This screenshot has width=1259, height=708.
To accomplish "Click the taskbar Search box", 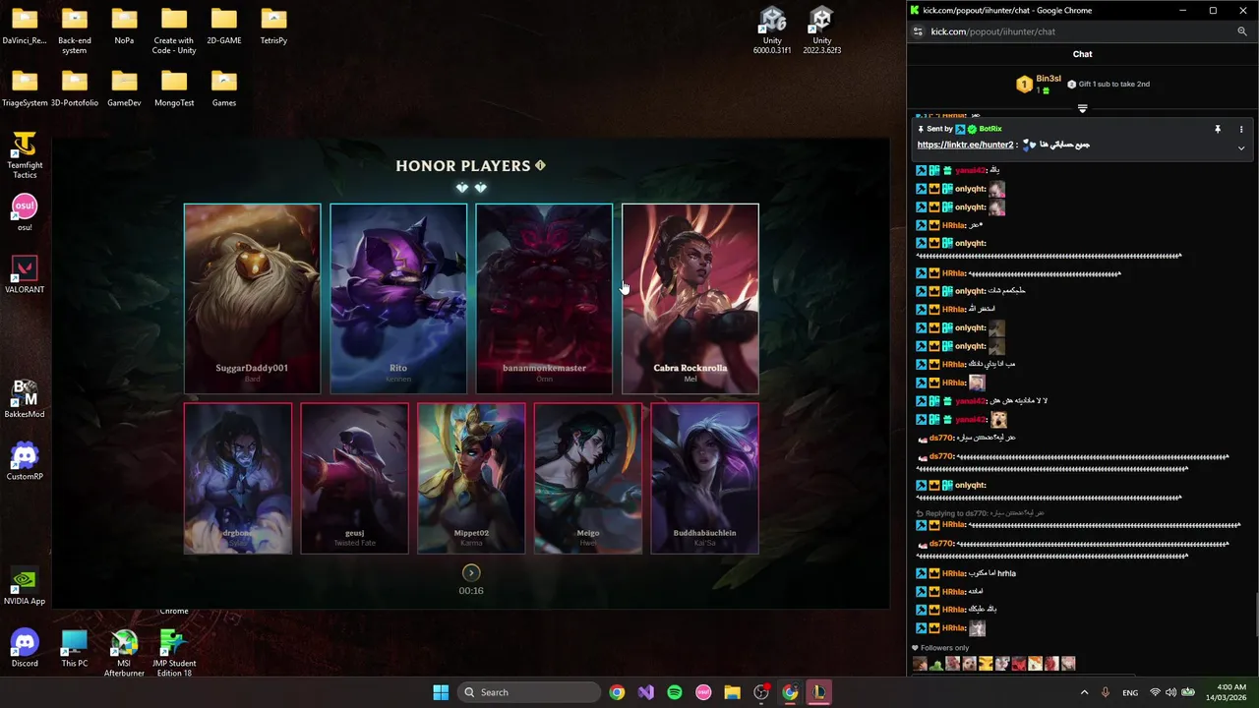I will pos(530,692).
